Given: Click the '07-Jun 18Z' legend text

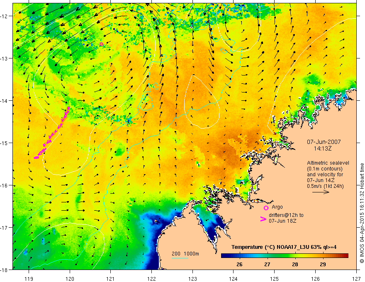Looking at the screenshot, I should [282, 221].
